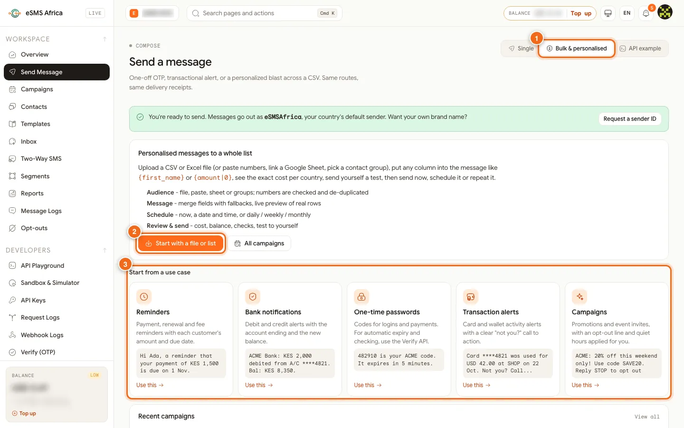Open Reports page

tap(57, 194)
